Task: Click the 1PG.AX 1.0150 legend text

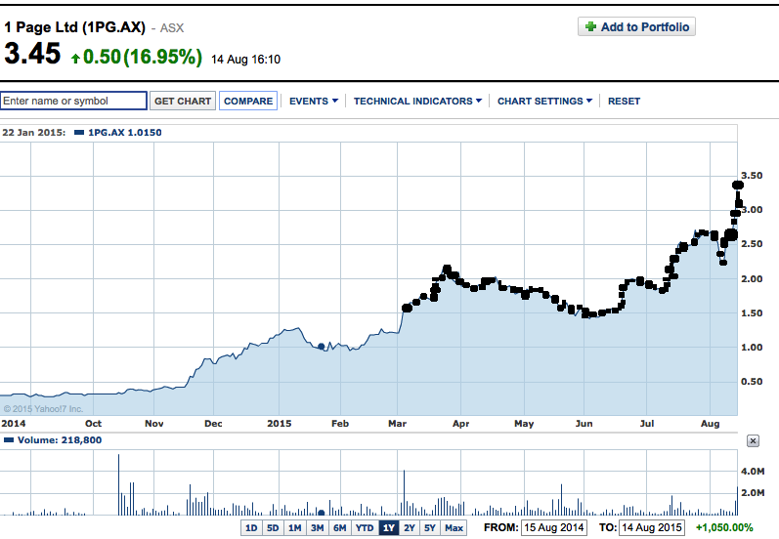Action: [x=125, y=133]
